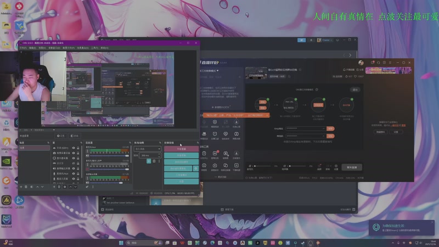Image resolution: width=439 pixels, height=247 pixels.
Task: Open scene filters icon in Scenes toolbar
Action: [32, 187]
